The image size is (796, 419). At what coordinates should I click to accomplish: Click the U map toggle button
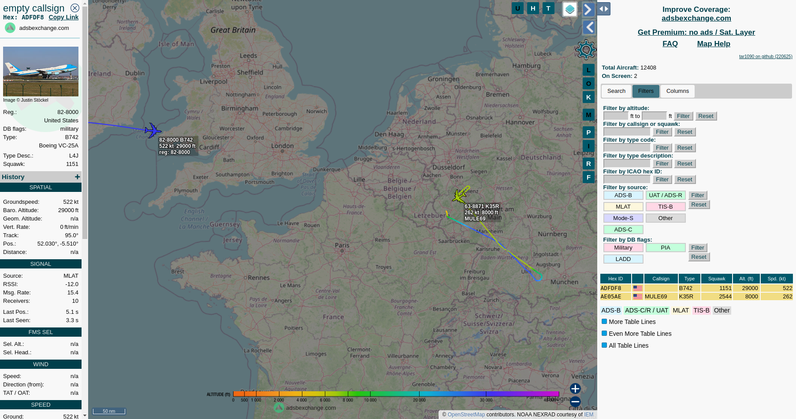point(517,8)
